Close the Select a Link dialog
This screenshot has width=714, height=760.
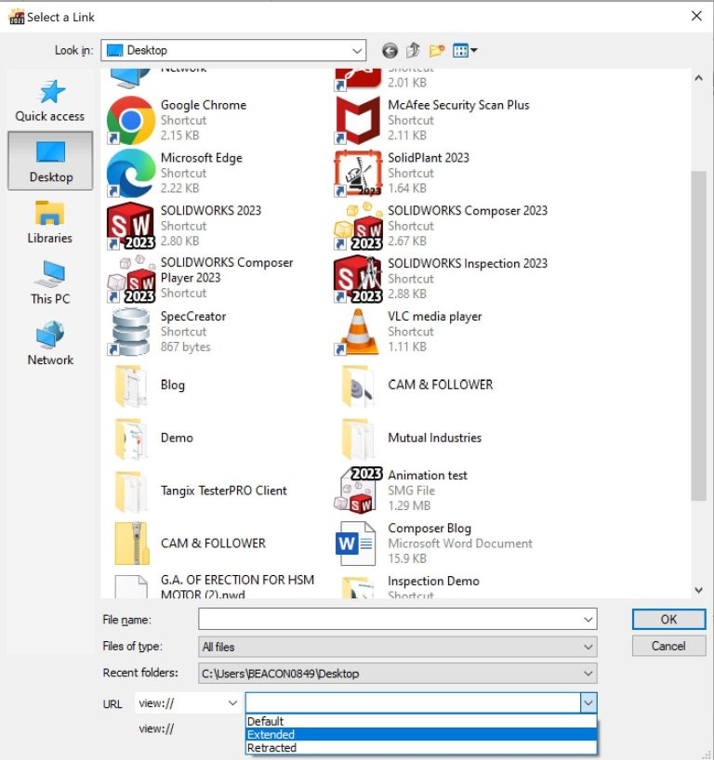(696, 16)
